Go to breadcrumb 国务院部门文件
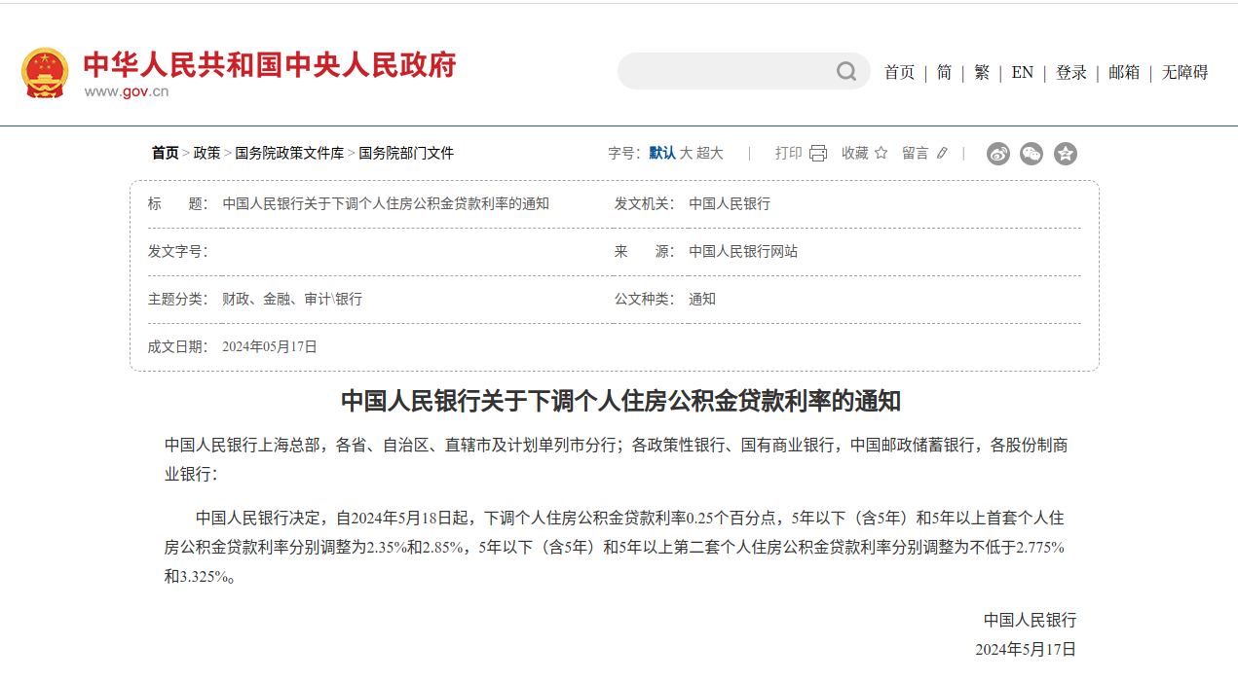This screenshot has width=1238, height=681. [x=406, y=153]
